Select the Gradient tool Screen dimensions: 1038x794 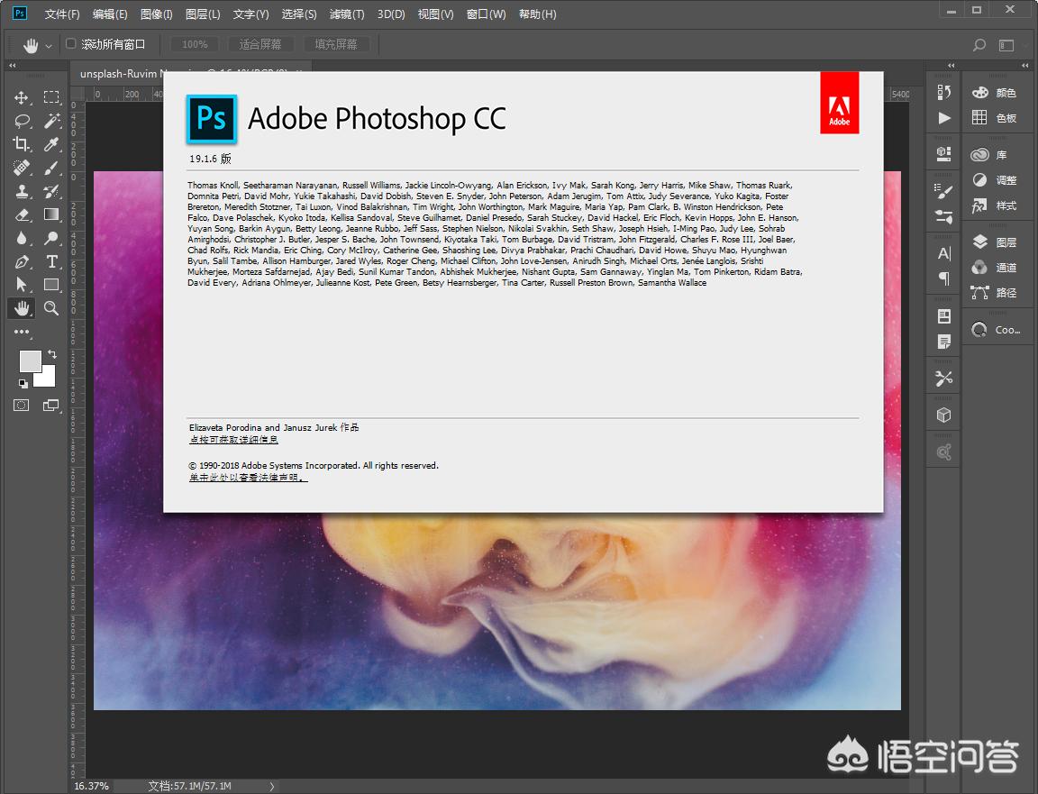(51, 214)
